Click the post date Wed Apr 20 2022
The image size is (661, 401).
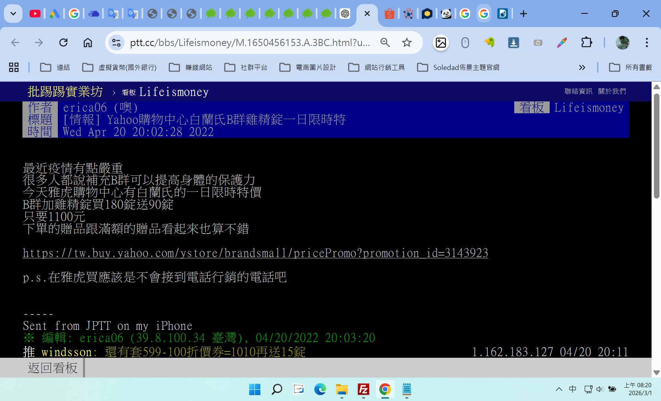tap(138, 132)
